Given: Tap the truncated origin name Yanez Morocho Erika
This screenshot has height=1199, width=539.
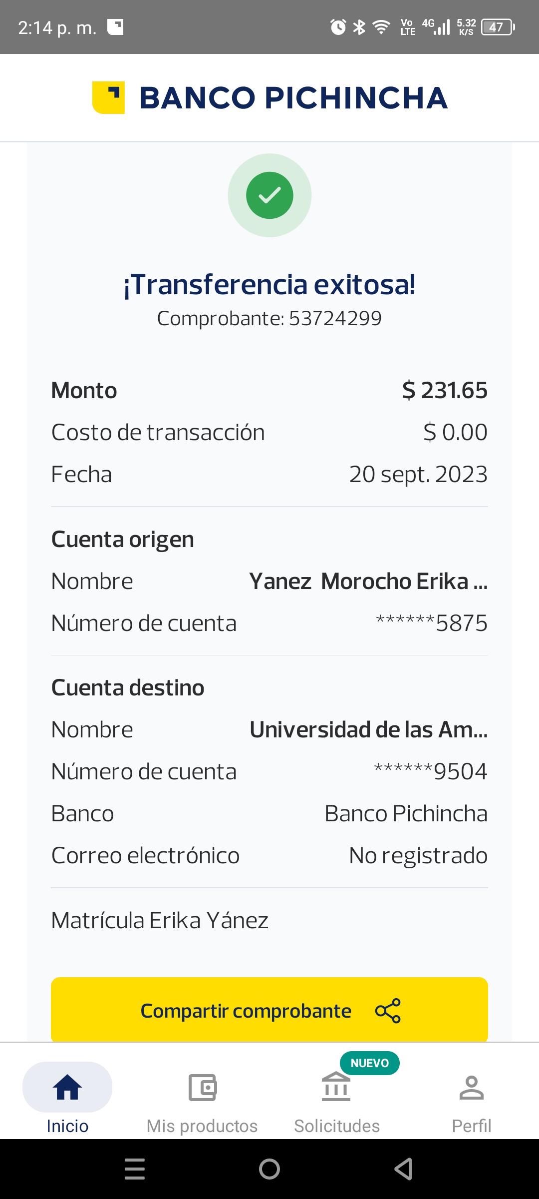Looking at the screenshot, I should tap(368, 581).
